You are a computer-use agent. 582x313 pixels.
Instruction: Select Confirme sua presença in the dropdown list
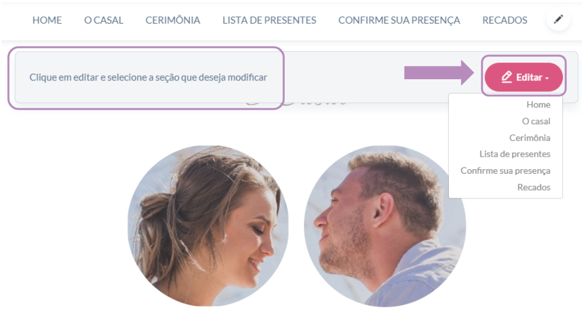click(506, 171)
